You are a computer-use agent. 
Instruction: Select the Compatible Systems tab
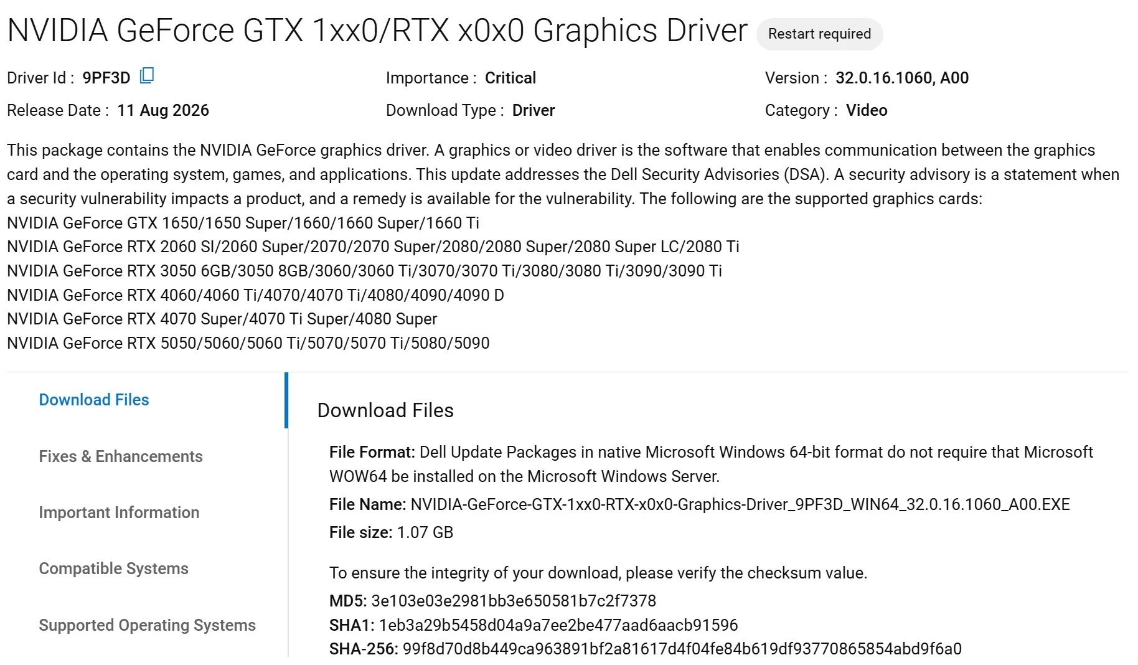tap(113, 568)
